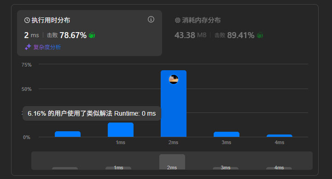332x179 pixels.
Task: Click the 4ms segment in range navigator
Action: [279, 168]
